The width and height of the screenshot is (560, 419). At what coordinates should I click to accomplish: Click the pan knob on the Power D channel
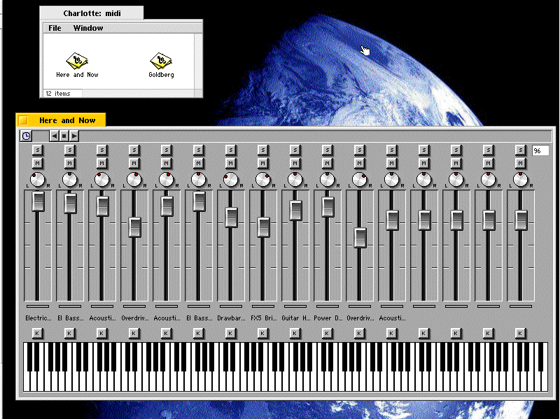328,180
